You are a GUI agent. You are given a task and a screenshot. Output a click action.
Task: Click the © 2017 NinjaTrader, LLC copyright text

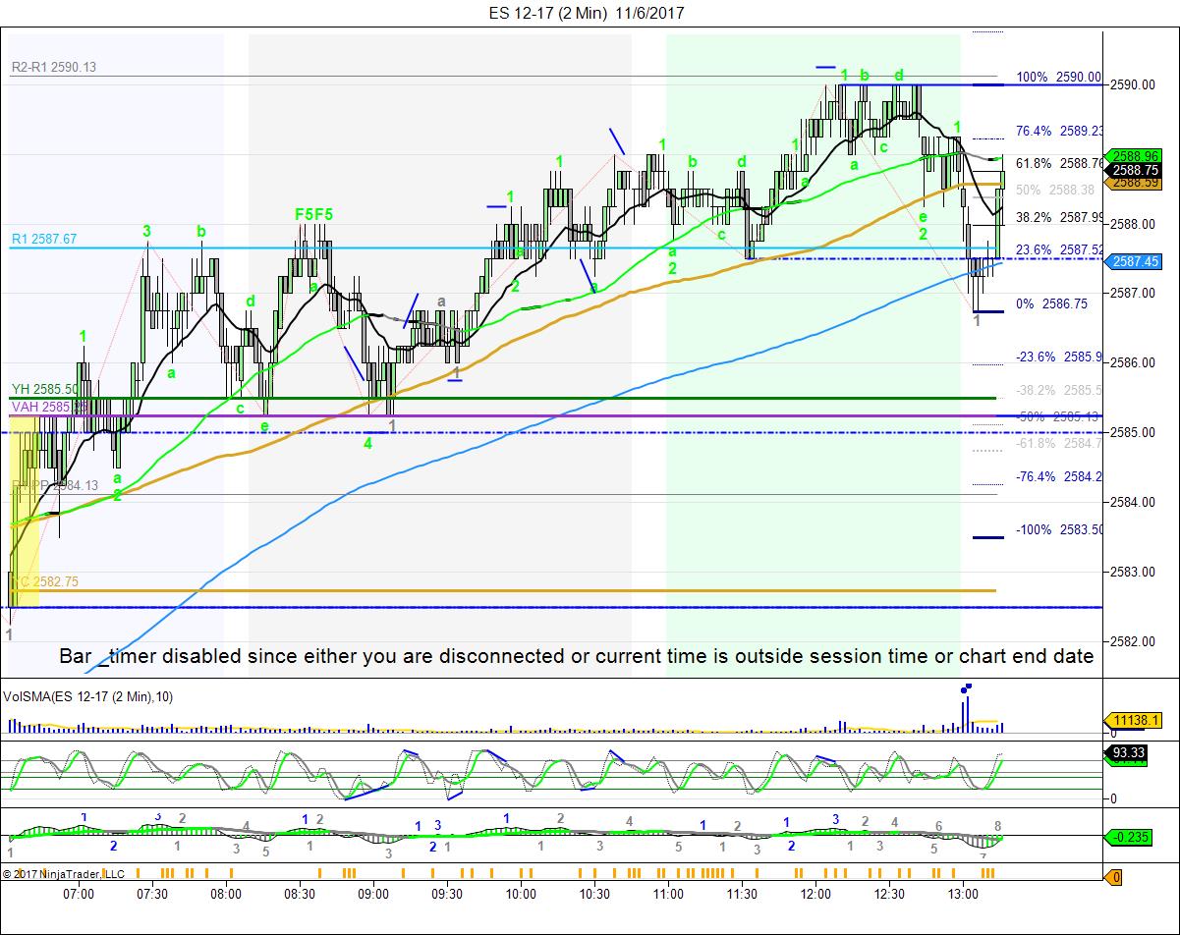point(63,873)
